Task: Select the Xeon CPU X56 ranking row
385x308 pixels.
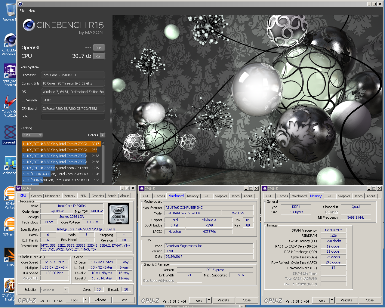Action: click(x=61, y=168)
